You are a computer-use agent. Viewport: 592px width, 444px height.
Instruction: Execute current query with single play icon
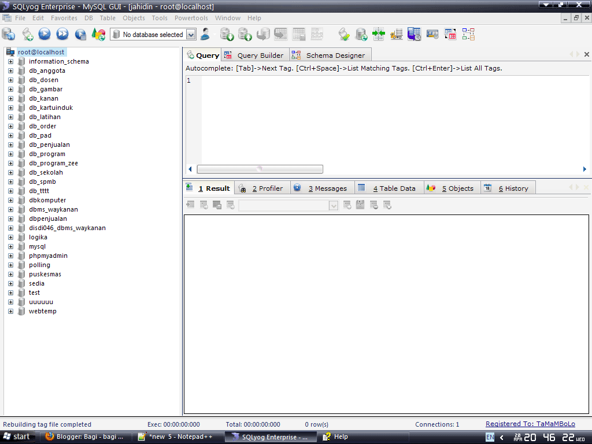(45, 34)
